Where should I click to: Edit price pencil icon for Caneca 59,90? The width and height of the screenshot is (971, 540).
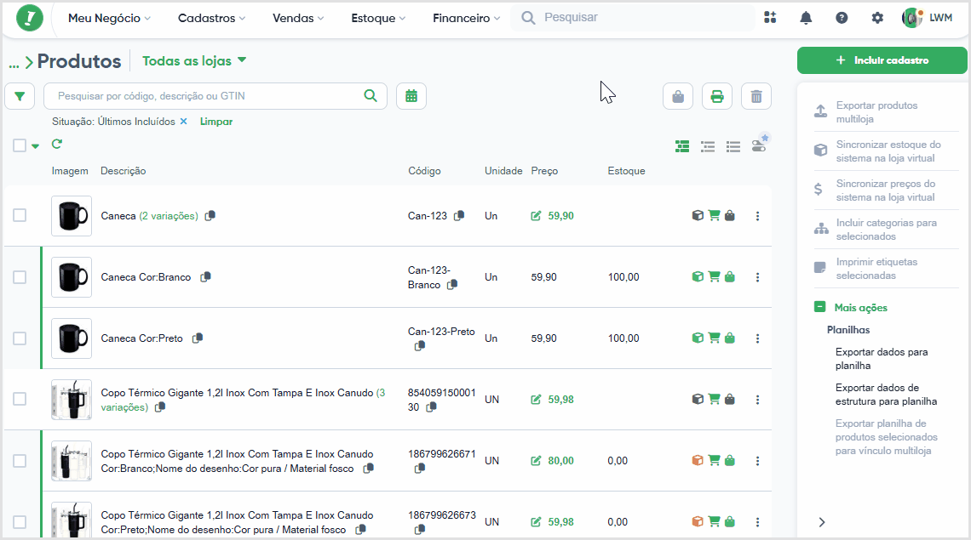[537, 216]
